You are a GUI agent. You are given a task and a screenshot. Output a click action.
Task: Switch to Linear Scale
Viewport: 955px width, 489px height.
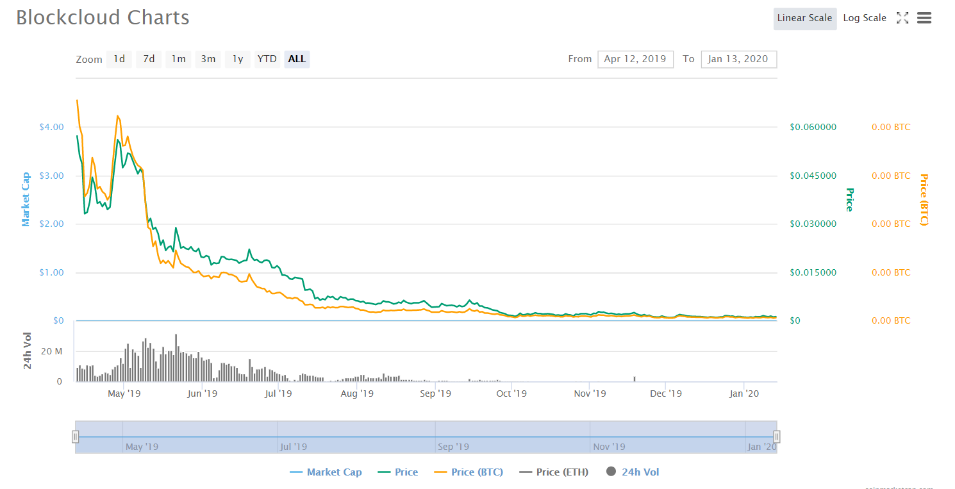point(805,18)
